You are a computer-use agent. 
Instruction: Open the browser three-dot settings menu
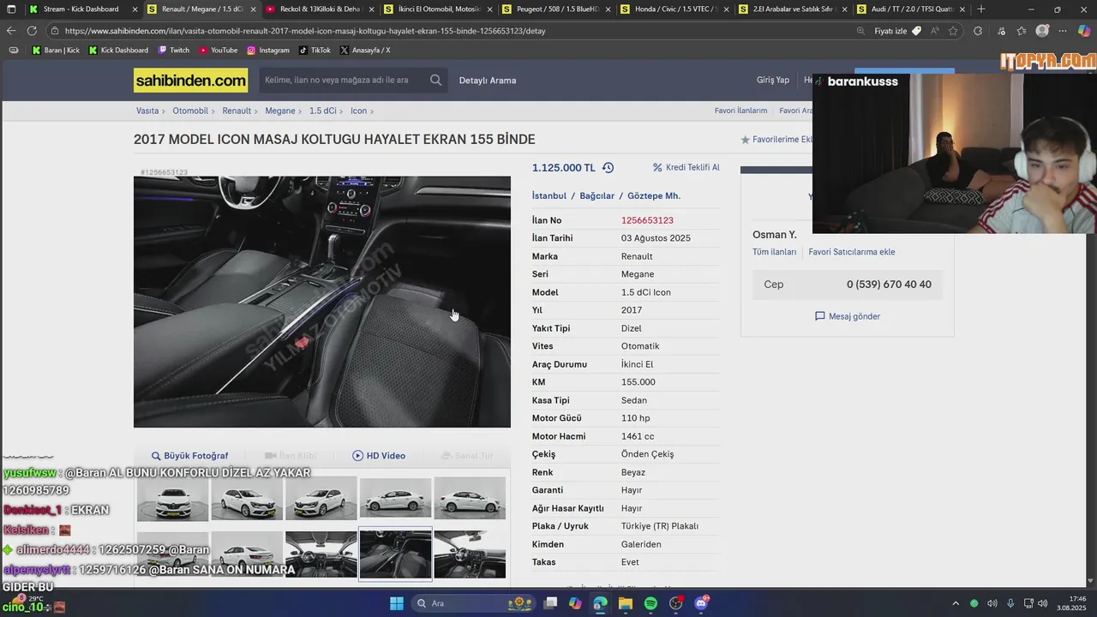1064,31
